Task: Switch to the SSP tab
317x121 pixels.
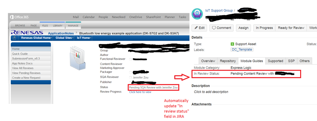Action: 291,61
